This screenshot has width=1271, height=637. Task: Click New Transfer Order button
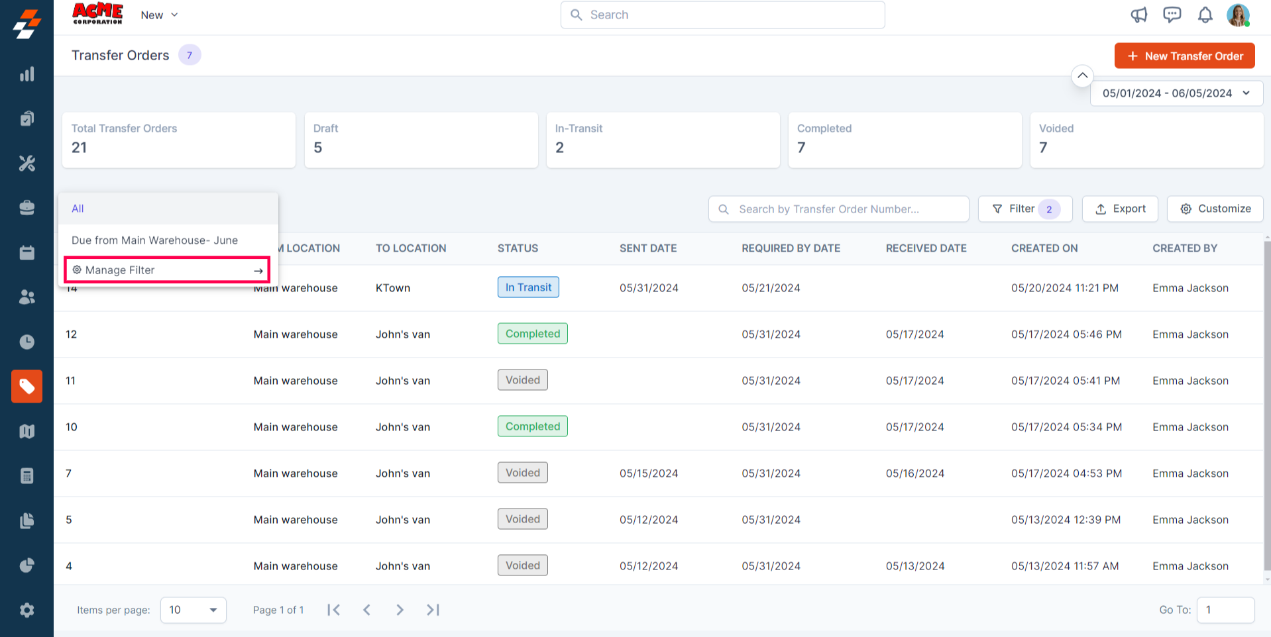1184,56
